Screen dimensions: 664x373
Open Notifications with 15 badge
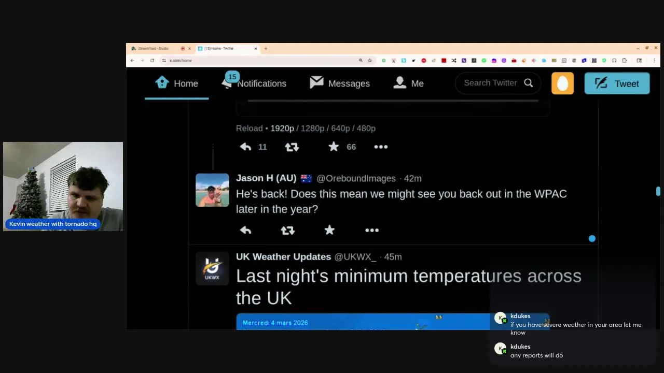pyautogui.click(x=254, y=82)
